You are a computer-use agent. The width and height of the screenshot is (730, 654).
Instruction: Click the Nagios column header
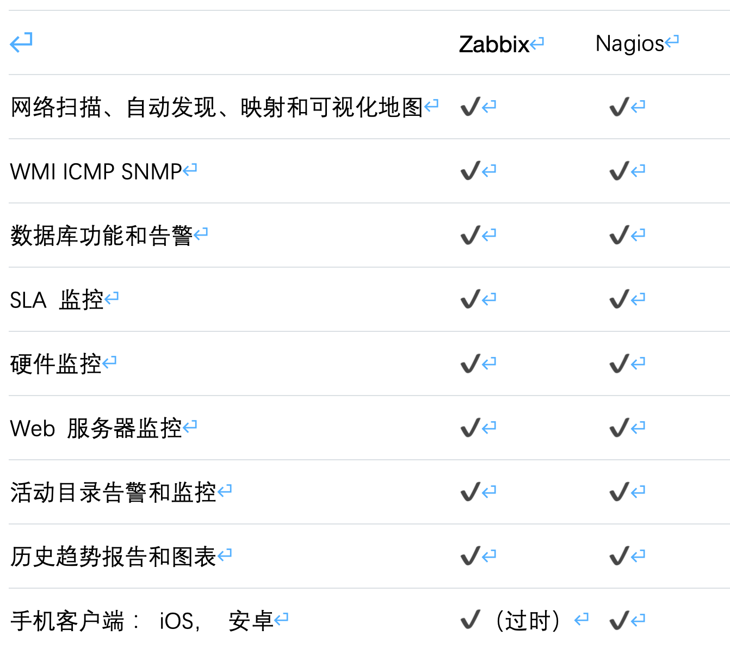630,44
